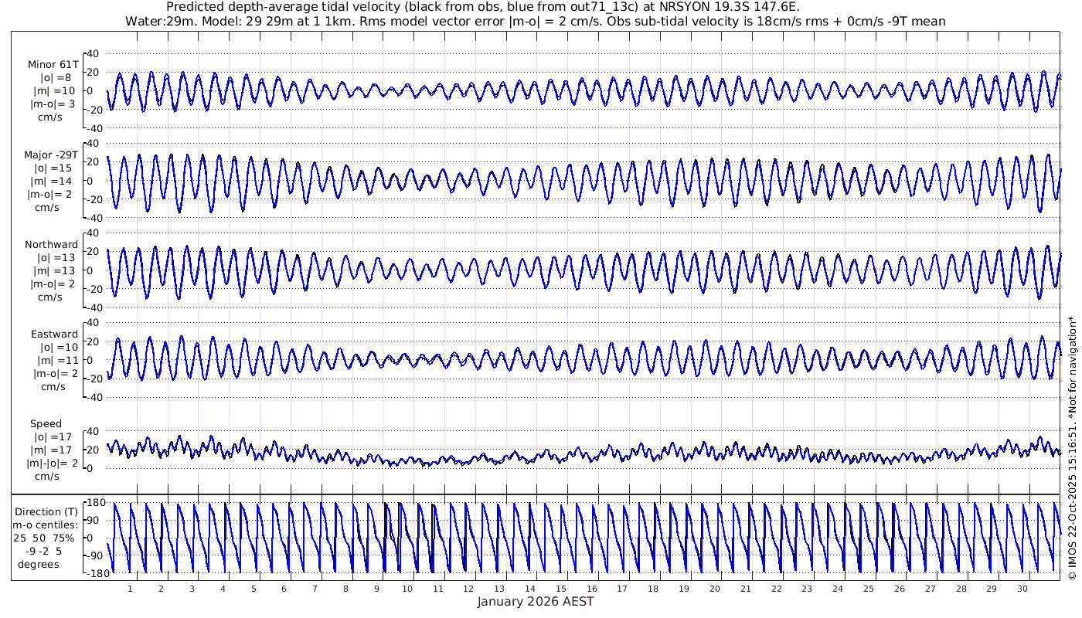Click the 'degrees' unit label

[39, 564]
